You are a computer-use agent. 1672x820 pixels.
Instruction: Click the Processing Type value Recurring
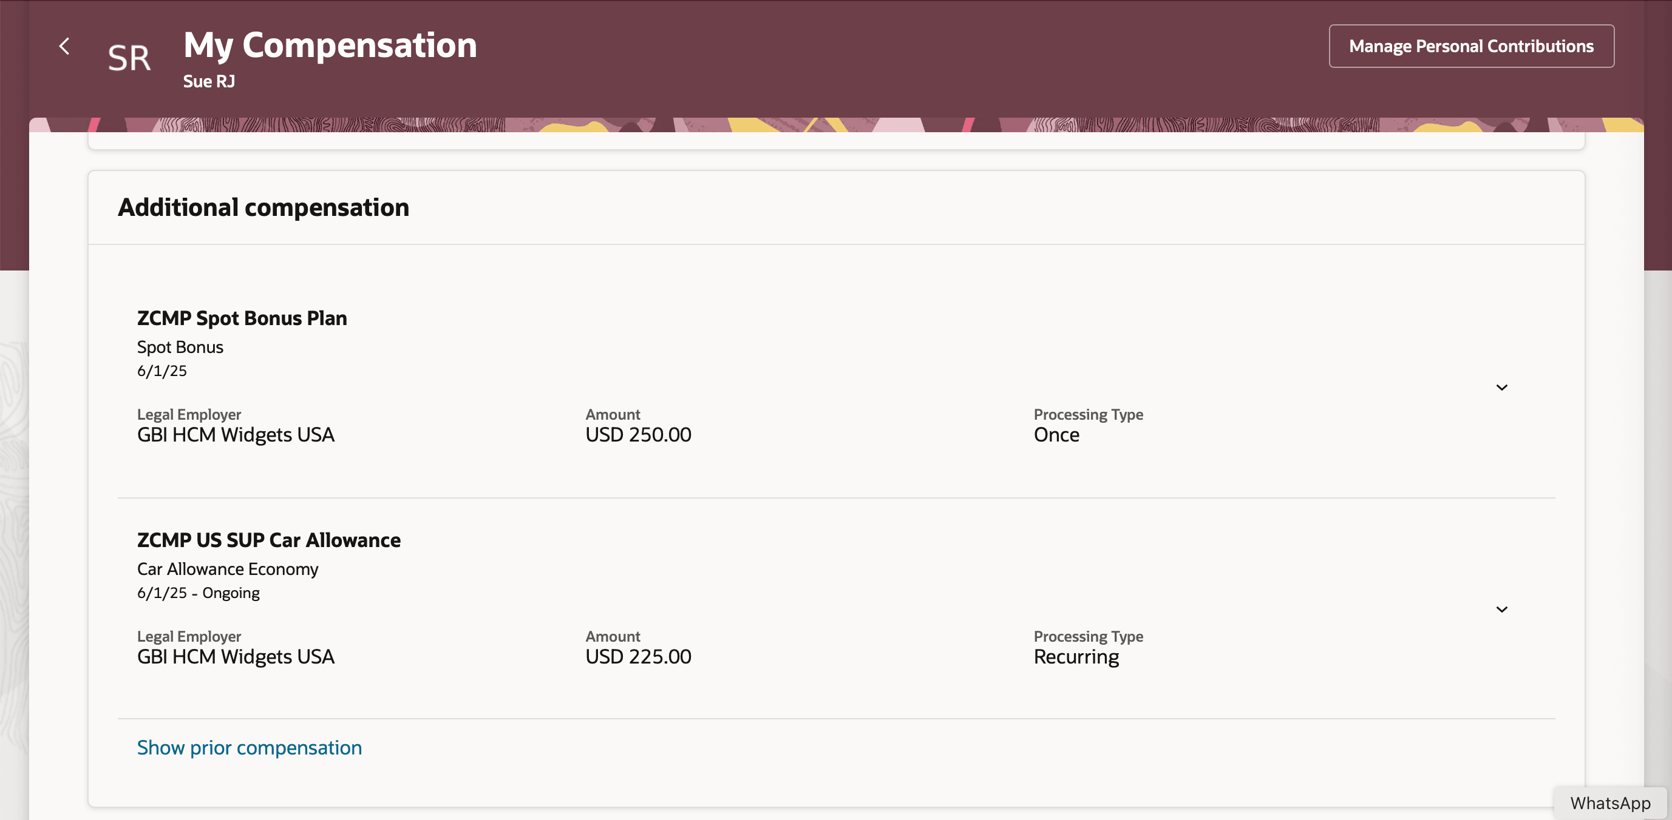click(1076, 656)
